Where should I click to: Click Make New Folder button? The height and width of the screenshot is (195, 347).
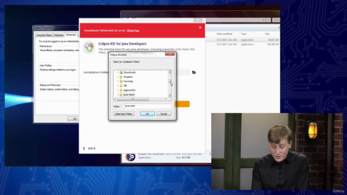(124, 114)
